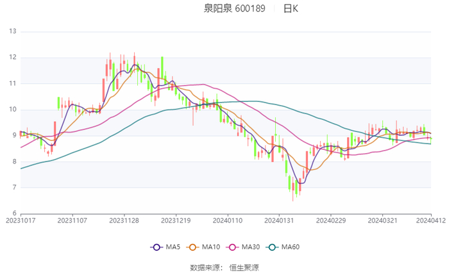Image resolution: width=449 pixels, height=273 pixels.
Task: Select the 20240412 end date label
Action: [x=430, y=220]
